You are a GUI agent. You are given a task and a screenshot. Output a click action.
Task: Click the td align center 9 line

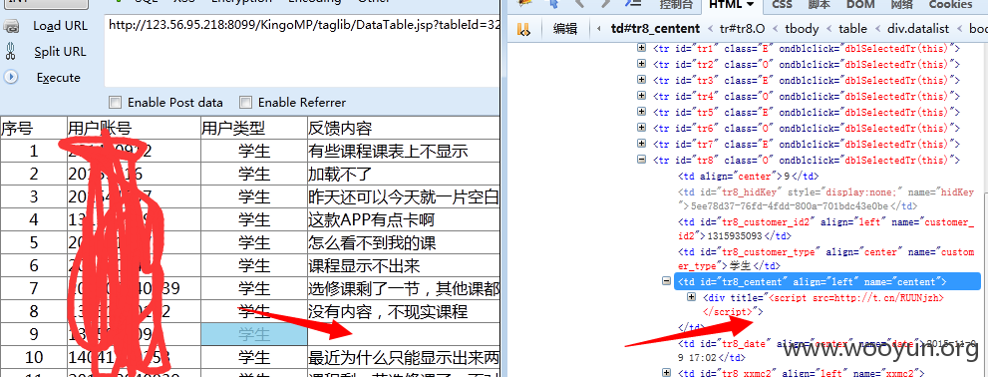click(748, 176)
